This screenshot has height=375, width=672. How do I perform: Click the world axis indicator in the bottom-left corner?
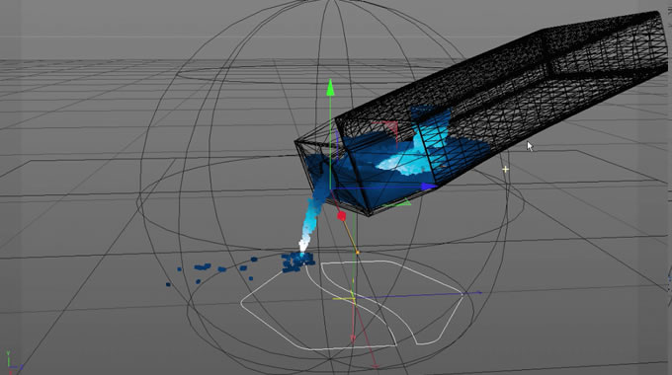point(12,363)
